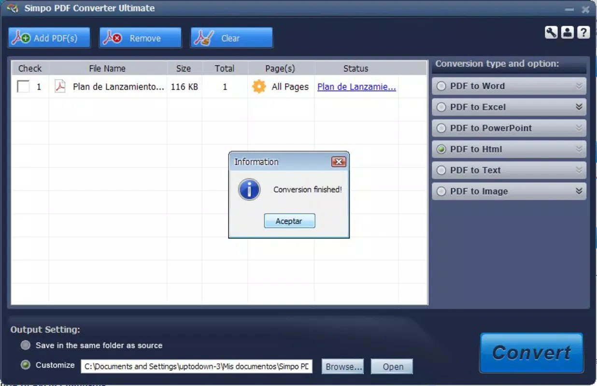Select the PDF to Html radio button

441,150
